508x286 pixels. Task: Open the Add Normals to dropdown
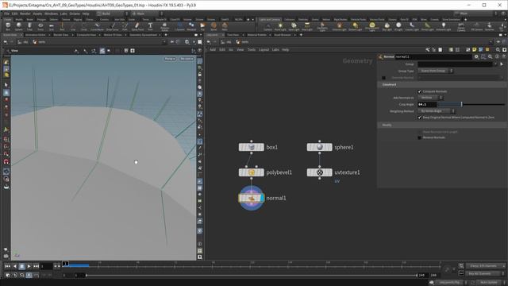[430, 98]
